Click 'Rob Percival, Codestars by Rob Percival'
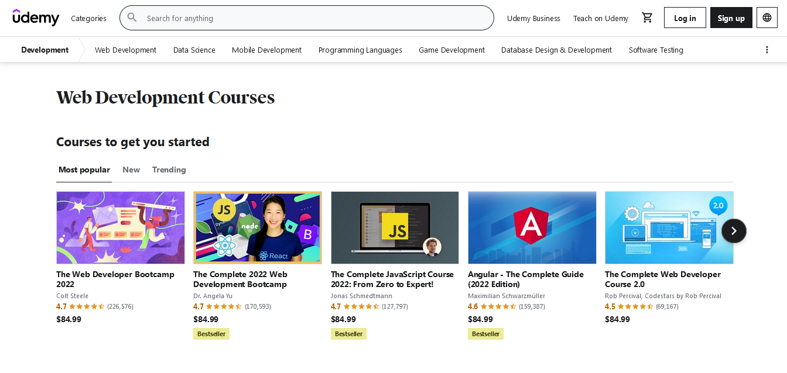 point(663,296)
